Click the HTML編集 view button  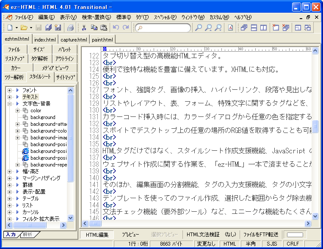[97, 235]
